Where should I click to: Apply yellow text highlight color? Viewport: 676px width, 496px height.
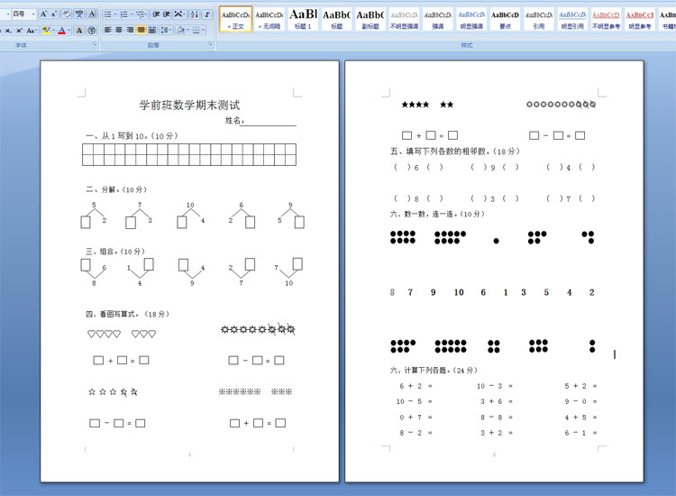click(x=46, y=31)
